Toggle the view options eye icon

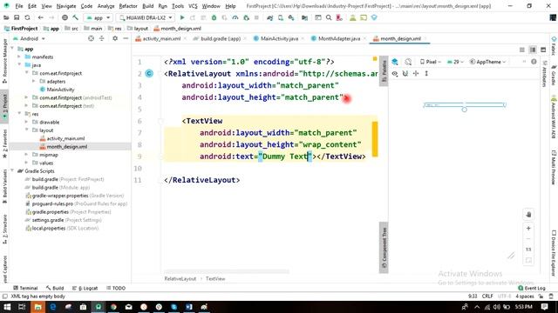[395, 73]
